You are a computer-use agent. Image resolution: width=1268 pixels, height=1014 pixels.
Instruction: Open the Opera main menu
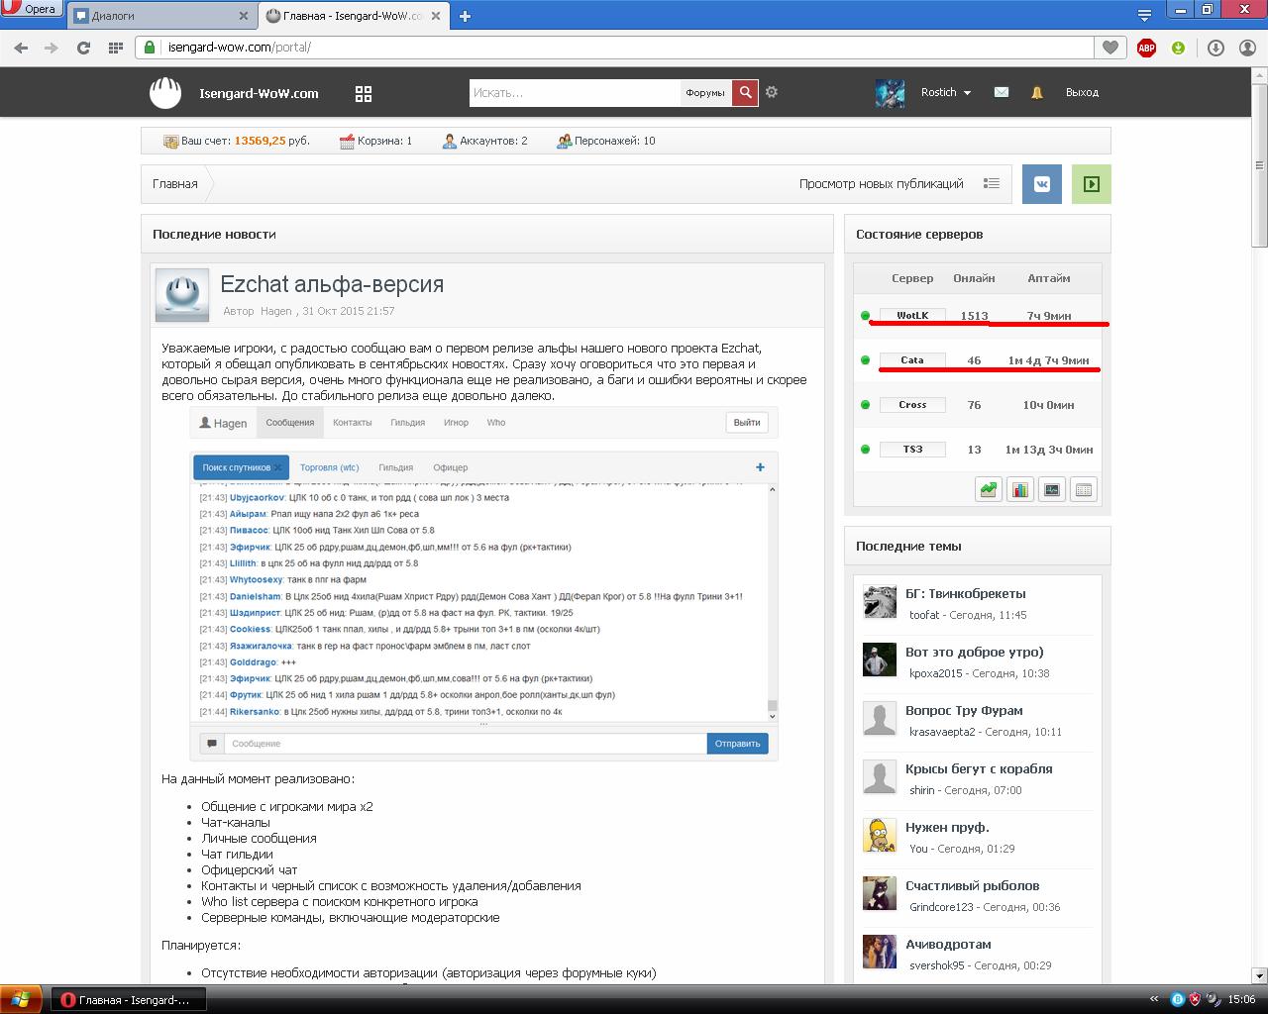coord(33,9)
